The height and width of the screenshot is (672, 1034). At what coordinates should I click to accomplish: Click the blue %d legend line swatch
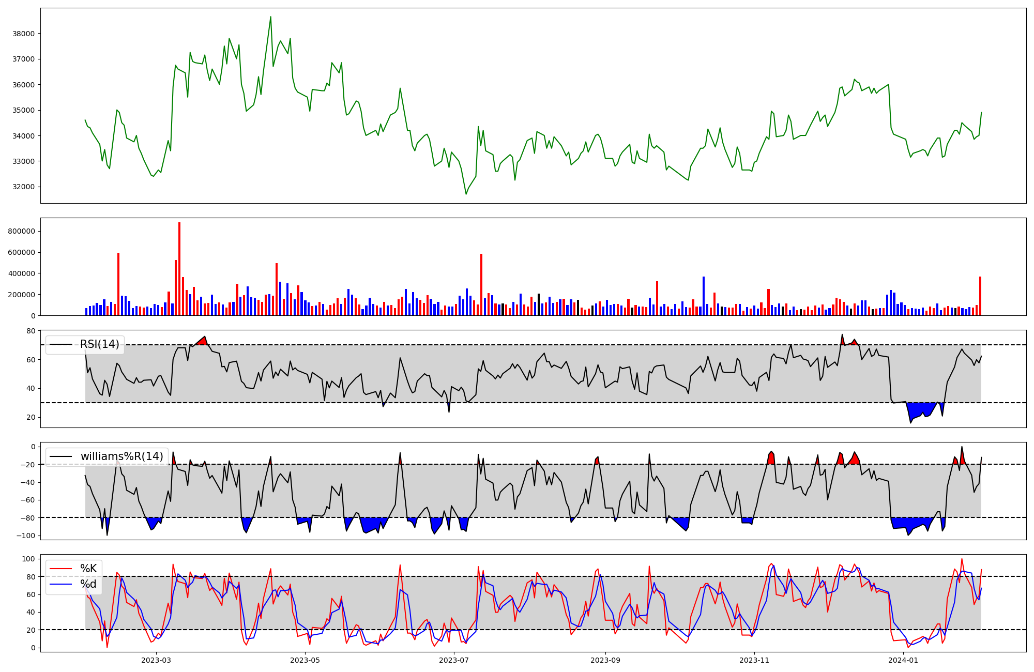tap(60, 584)
